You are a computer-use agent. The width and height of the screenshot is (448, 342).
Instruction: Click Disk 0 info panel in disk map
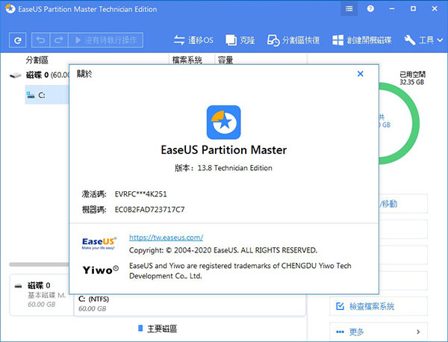42,294
